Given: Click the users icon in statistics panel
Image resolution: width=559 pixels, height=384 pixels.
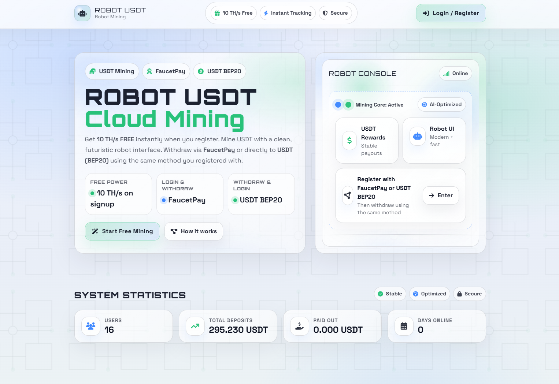Looking at the screenshot, I should click(90, 326).
